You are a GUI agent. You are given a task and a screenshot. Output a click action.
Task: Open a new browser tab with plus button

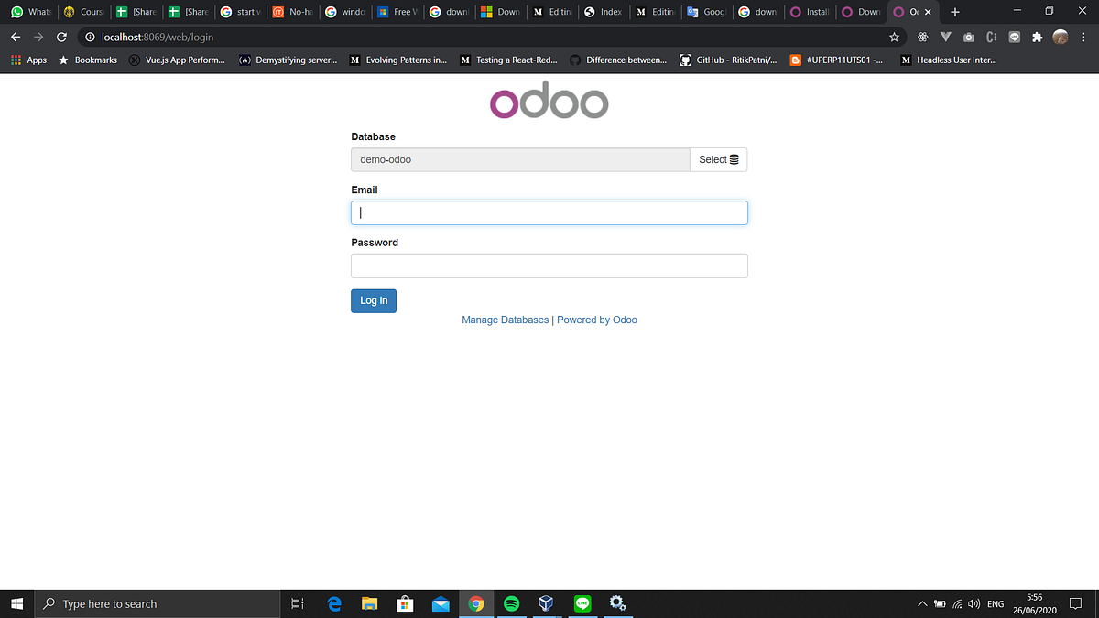(954, 12)
